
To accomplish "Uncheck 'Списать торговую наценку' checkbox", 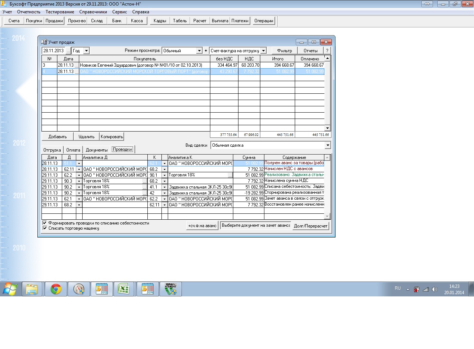I will (x=44, y=228).
